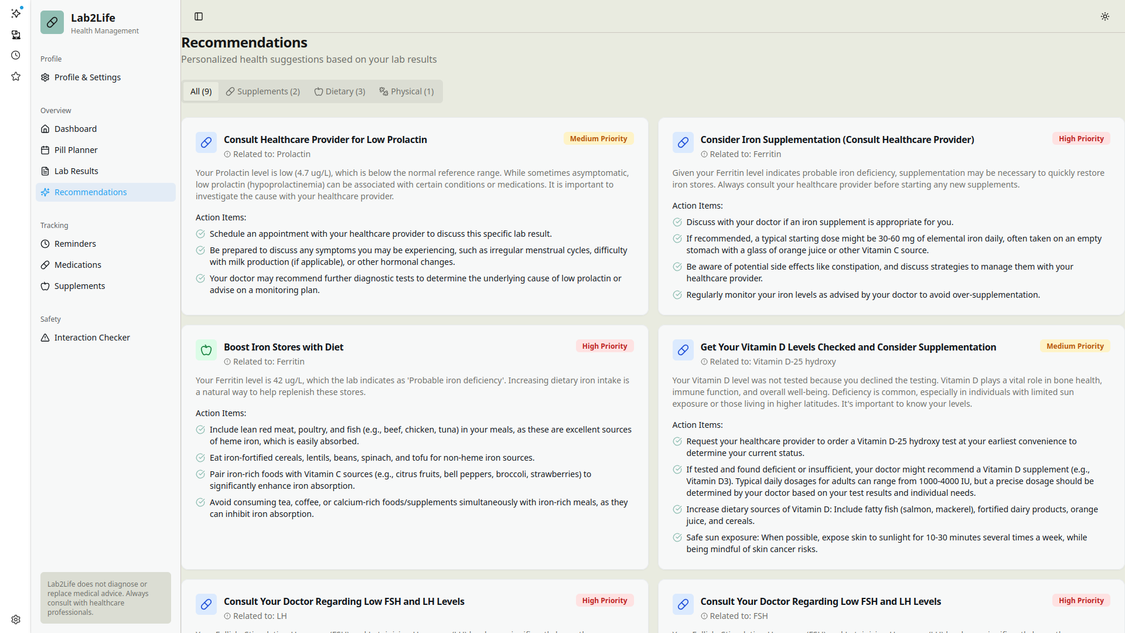Open the Pill Planner page

tap(76, 150)
